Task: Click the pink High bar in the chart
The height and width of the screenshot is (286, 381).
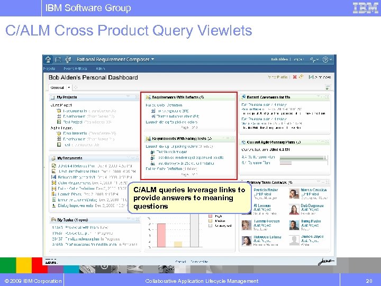Action: coord(161,235)
